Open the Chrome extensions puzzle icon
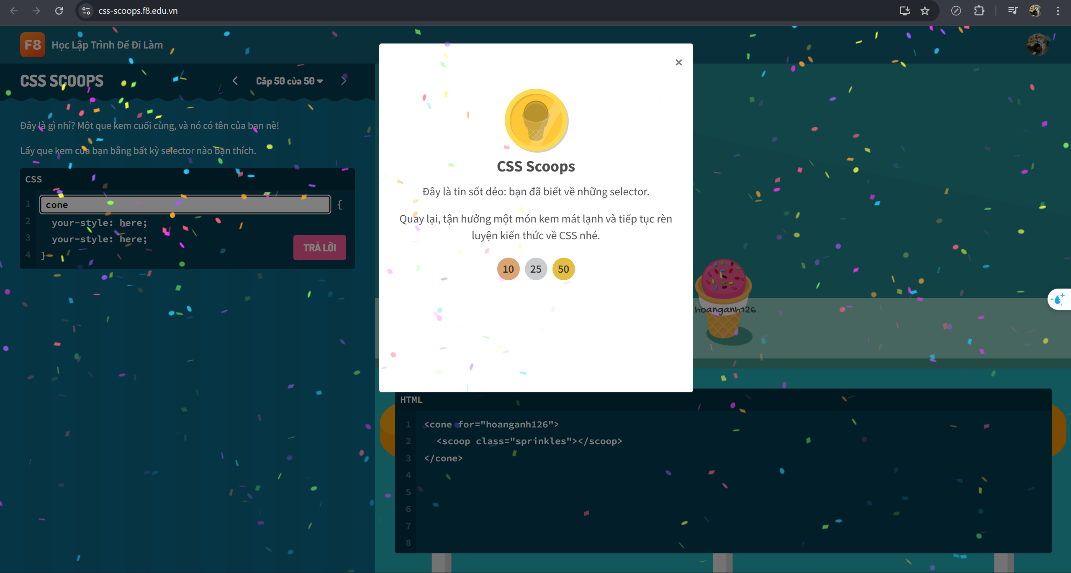The image size is (1071, 573). click(x=979, y=10)
